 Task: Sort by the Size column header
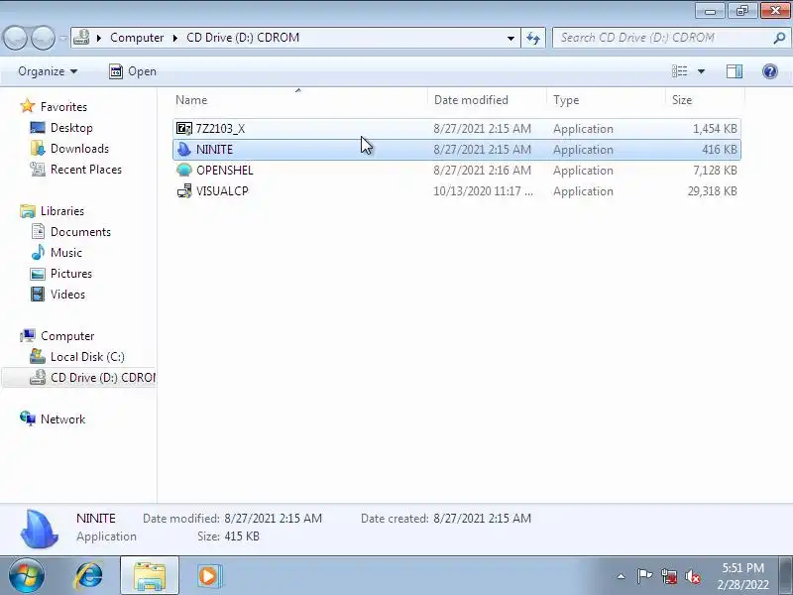click(705, 100)
